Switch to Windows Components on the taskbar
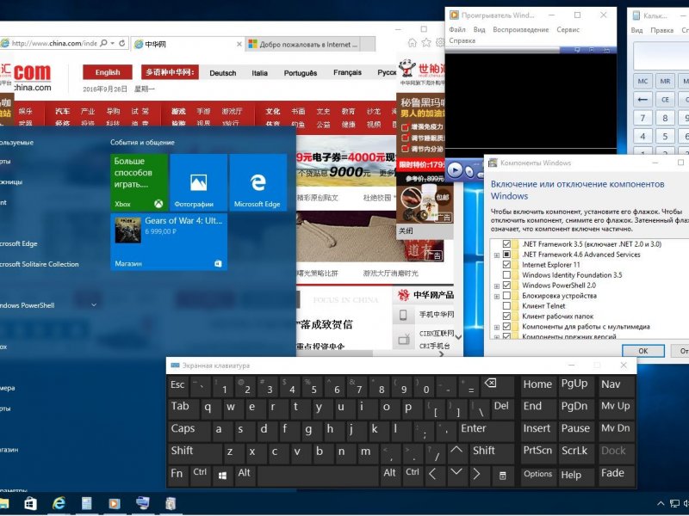Image resolution: width=689 pixels, height=516 pixels. [x=171, y=503]
